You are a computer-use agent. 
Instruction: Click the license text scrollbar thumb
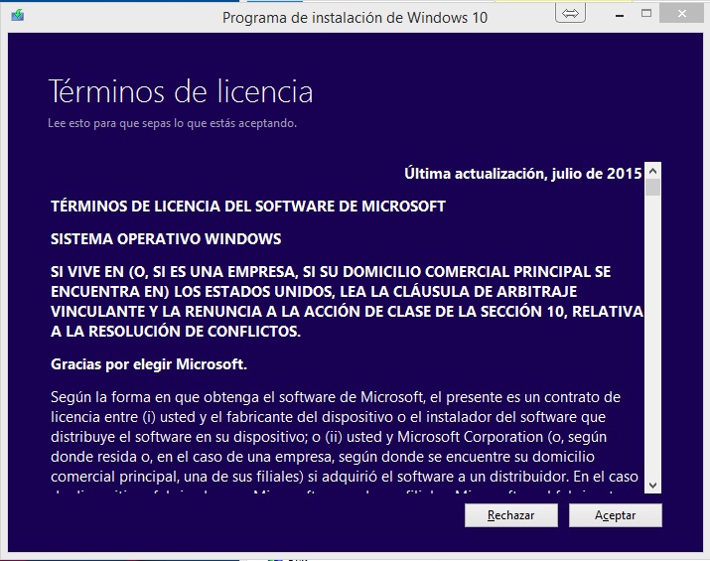tap(653, 188)
